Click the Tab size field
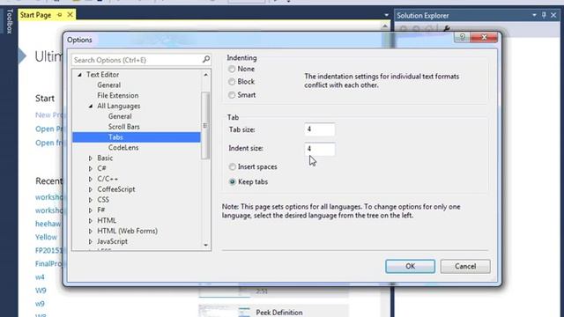Viewport: 564px width, 317px height. point(319,129)
